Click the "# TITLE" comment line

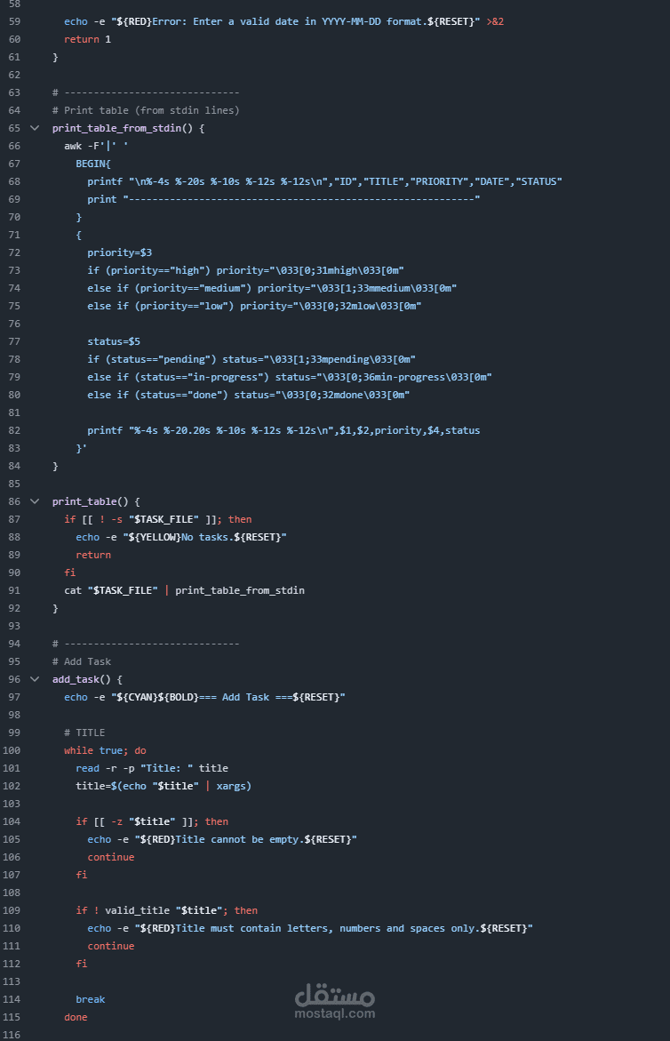pos(84,733)
